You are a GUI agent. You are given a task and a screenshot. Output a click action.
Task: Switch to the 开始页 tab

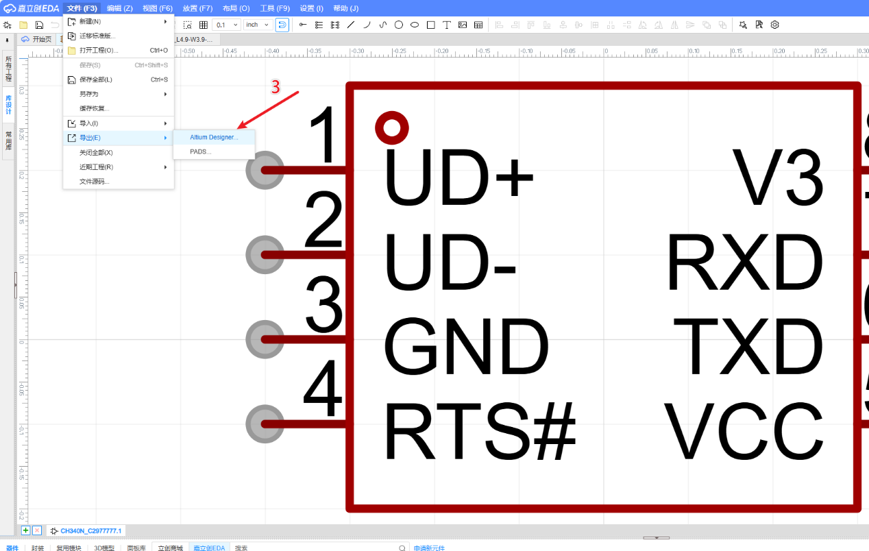[37, 40]
